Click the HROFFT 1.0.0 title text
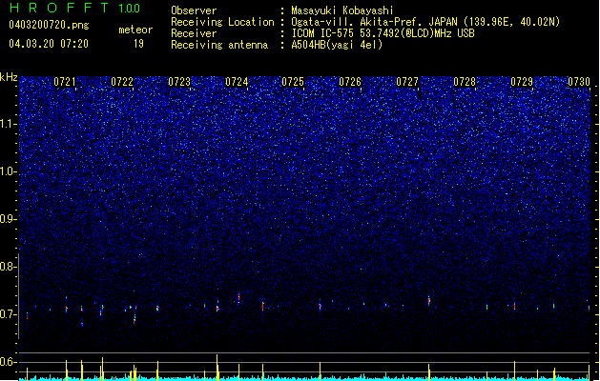 click(75, 8)
